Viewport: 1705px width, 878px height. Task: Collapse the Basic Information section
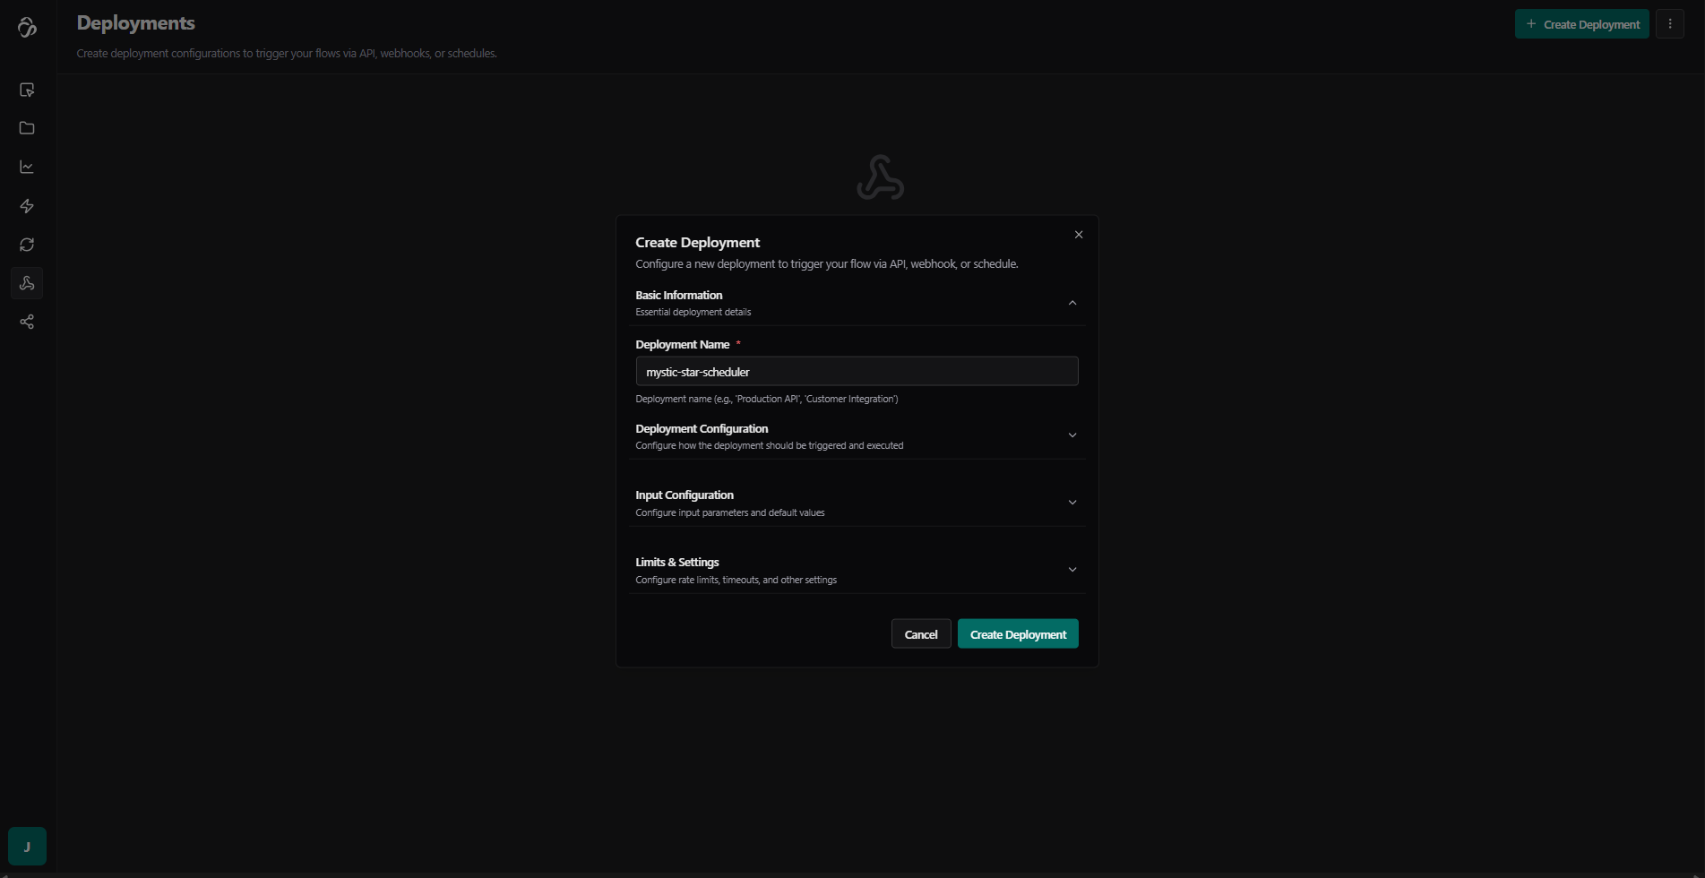(x=1072, y=303)
